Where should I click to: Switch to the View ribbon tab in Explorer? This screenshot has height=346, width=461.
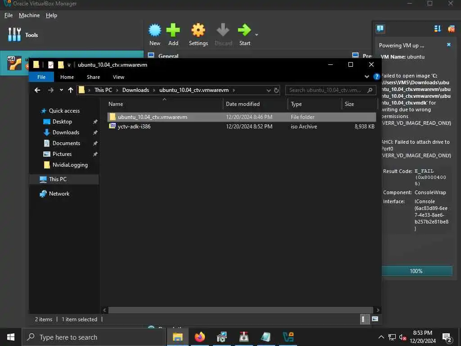118,77
